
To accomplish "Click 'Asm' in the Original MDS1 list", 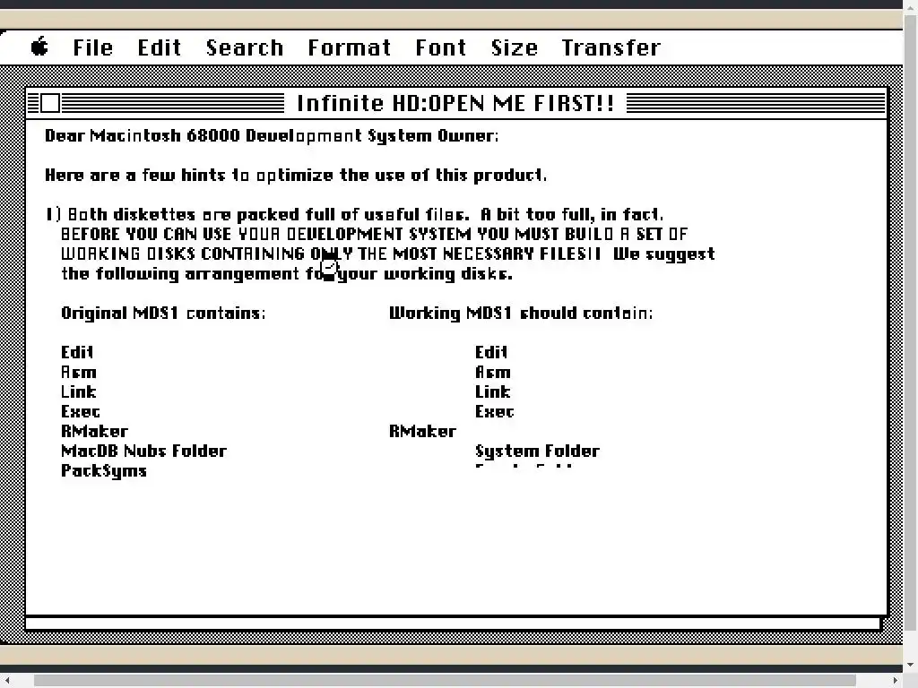I will tap(79, 372).
